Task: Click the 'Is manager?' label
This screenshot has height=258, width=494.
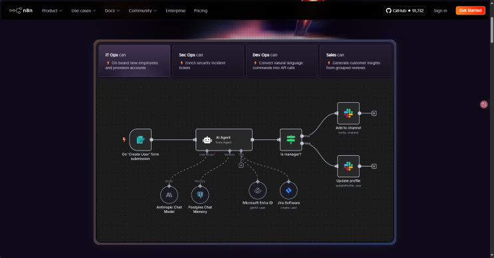Action: tap(291, 155)
